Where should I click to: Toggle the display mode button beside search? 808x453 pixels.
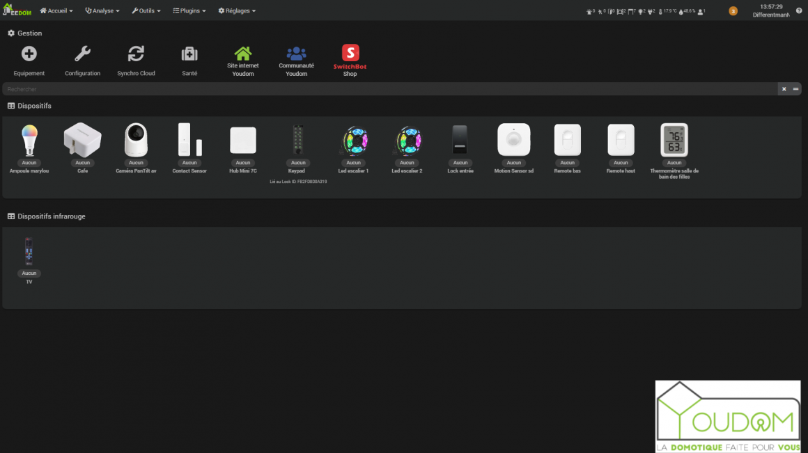point(795,89)
